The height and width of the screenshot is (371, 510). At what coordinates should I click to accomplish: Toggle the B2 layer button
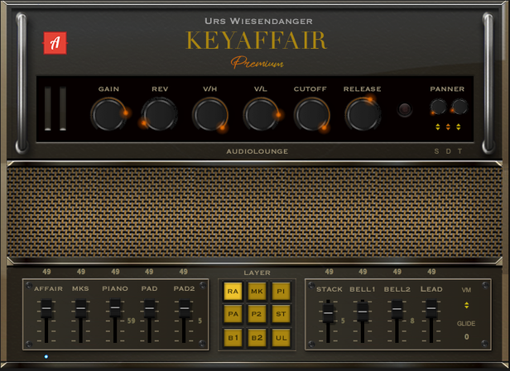[257, 338]
